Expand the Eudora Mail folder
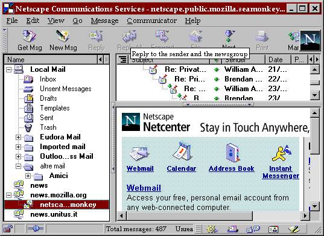 pyautogui.click(x=18, y=137)
